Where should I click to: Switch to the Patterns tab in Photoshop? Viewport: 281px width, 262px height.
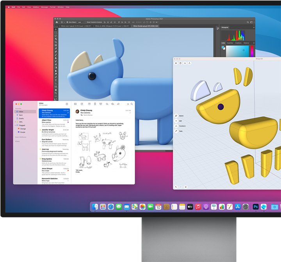tap(246, 43)
